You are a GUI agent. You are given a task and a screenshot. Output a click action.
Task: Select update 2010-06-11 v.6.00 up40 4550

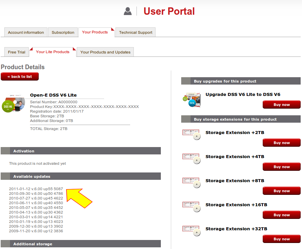click(x=36, y=203)
